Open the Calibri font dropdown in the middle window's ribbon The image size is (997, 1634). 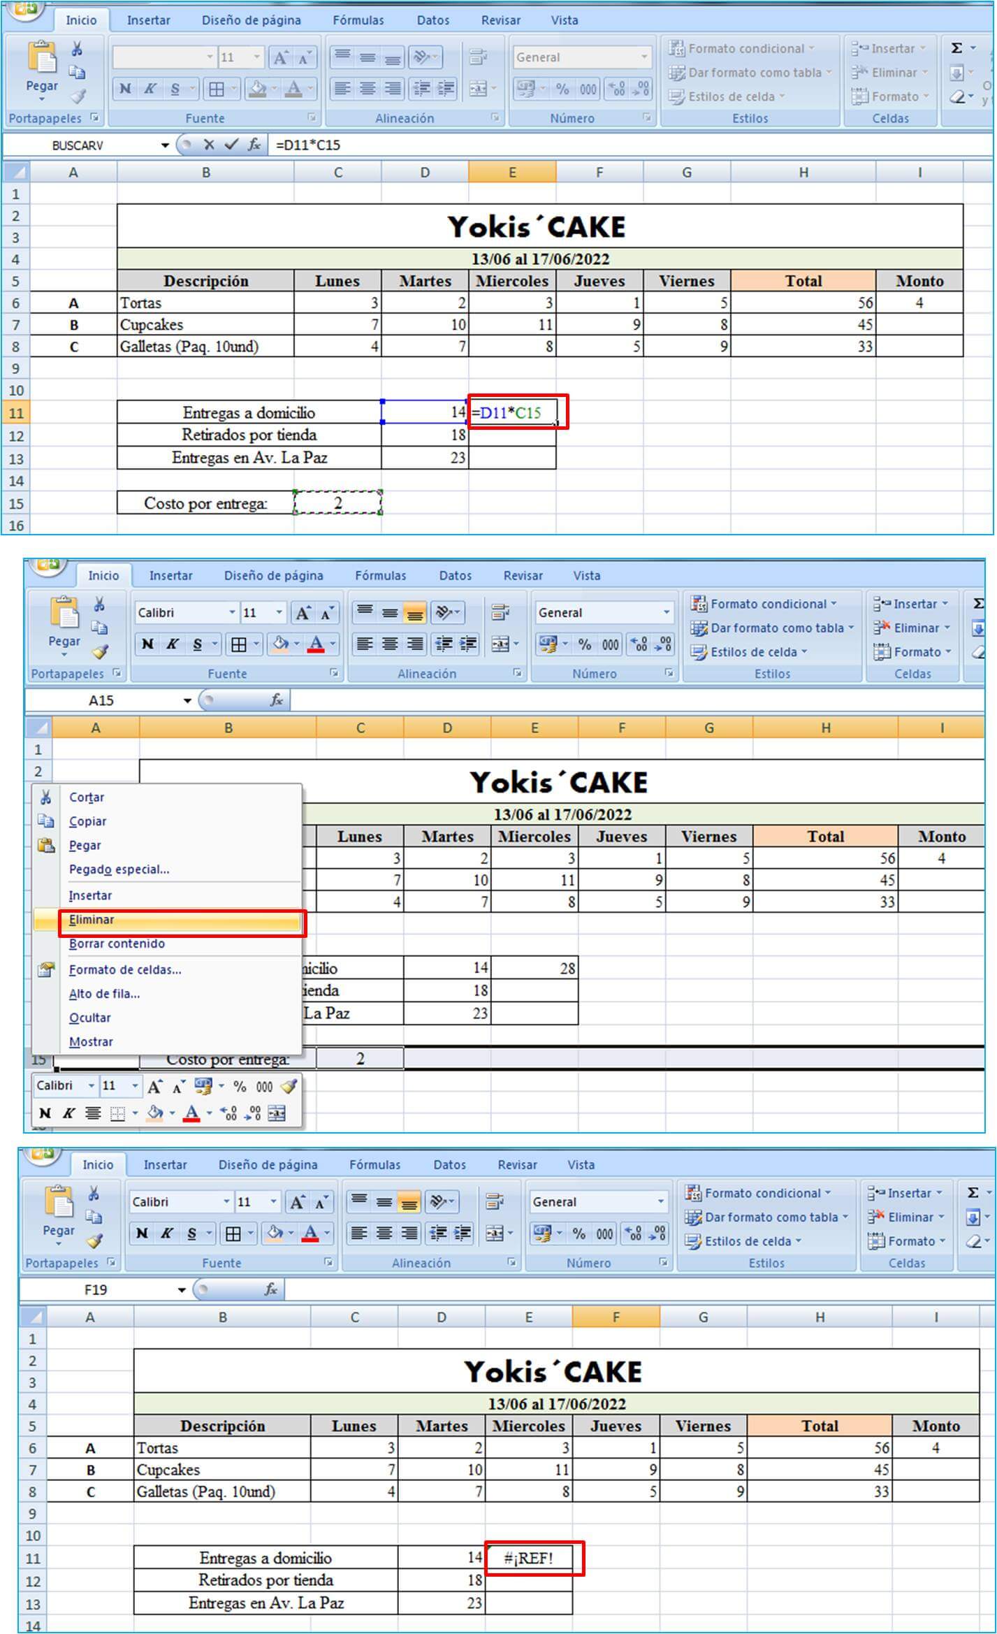click(232, 613)
